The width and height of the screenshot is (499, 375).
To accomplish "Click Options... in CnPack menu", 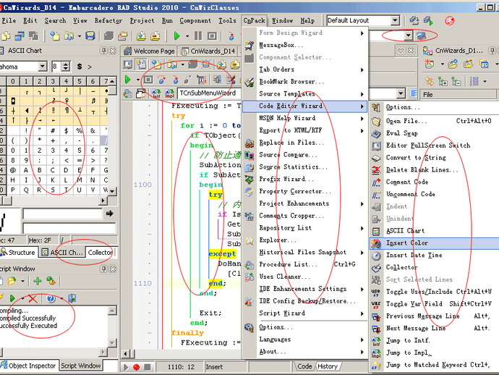I will (305, 327).
